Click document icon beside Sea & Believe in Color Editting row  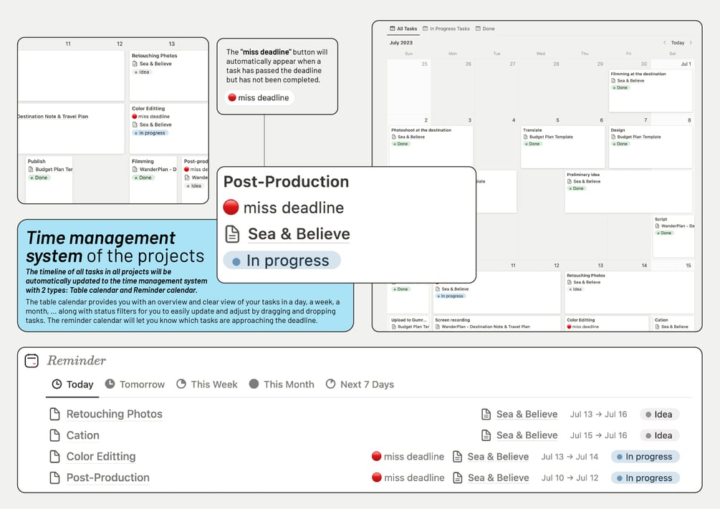(457, 456)
